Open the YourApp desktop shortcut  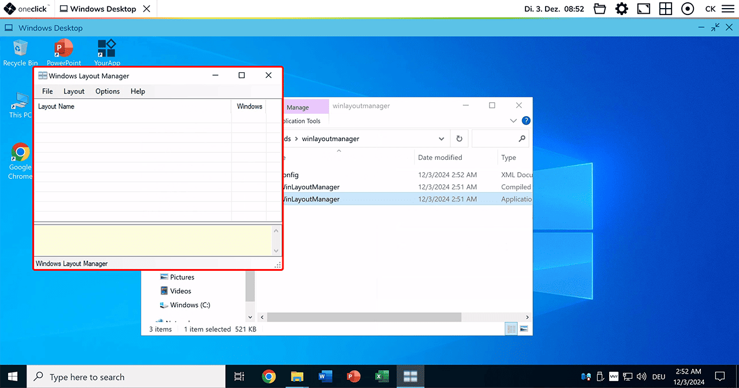pyautogui.click(x=107, y=51)
